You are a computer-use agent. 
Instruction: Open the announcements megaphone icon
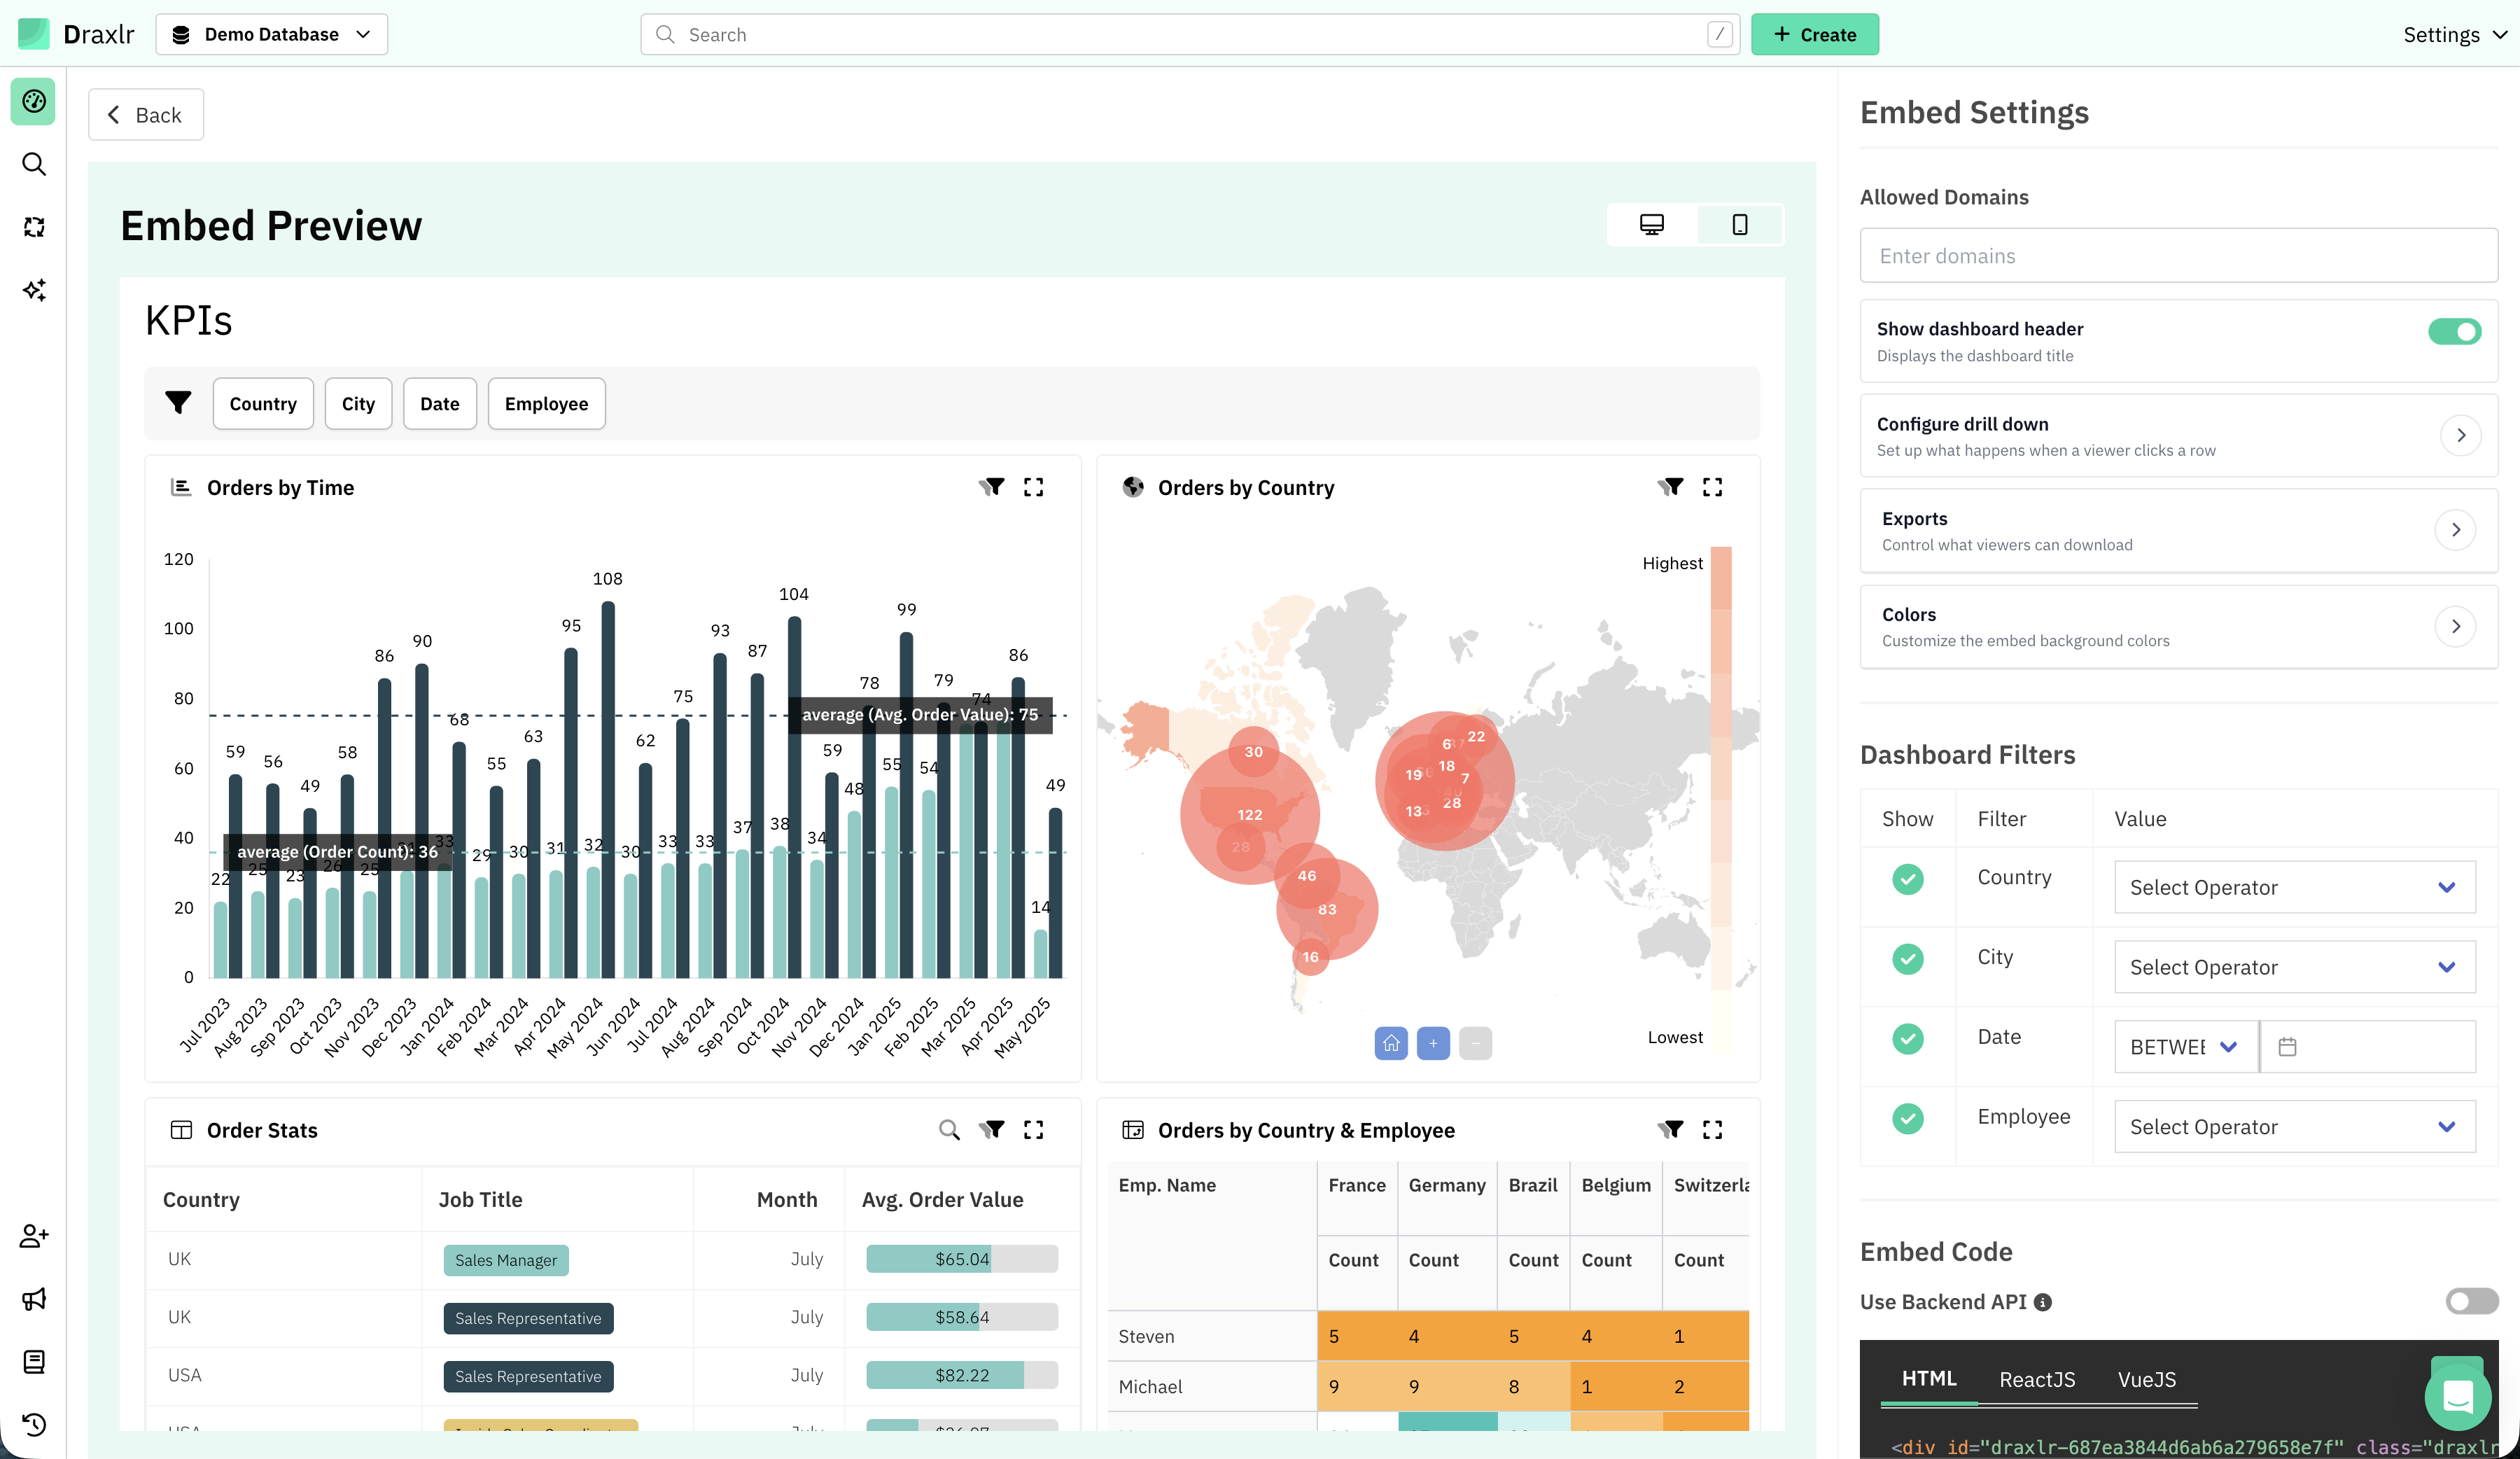click(34, 1299)
